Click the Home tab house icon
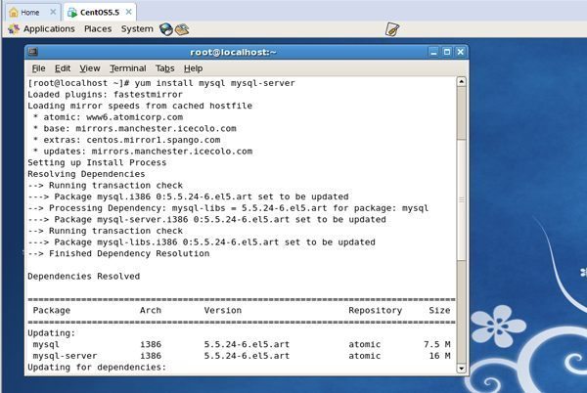The height and width of the screenshot is (393, 587). (x=14, y=13)
